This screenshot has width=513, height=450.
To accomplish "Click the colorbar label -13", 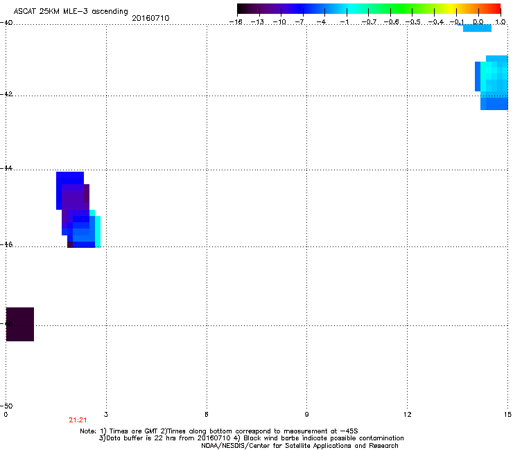I will 257,22.
